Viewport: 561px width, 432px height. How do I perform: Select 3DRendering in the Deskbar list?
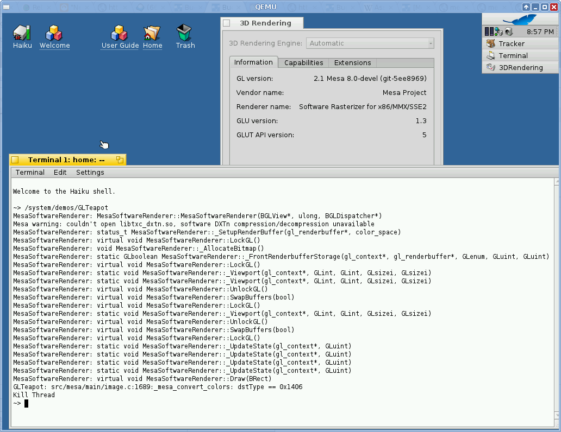[520, 67]
